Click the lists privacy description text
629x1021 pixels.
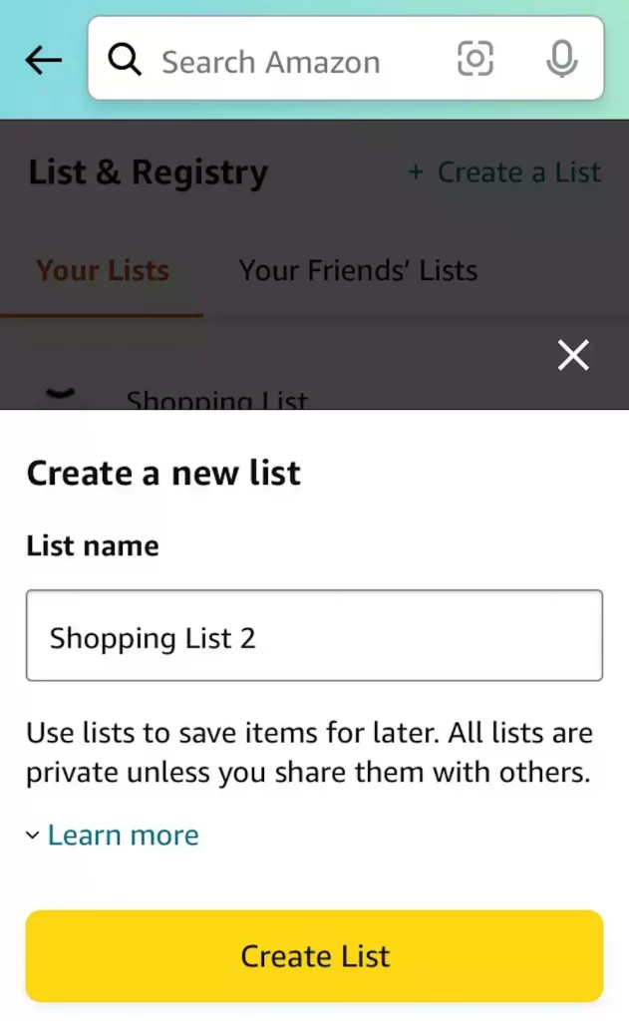(309, 754)
